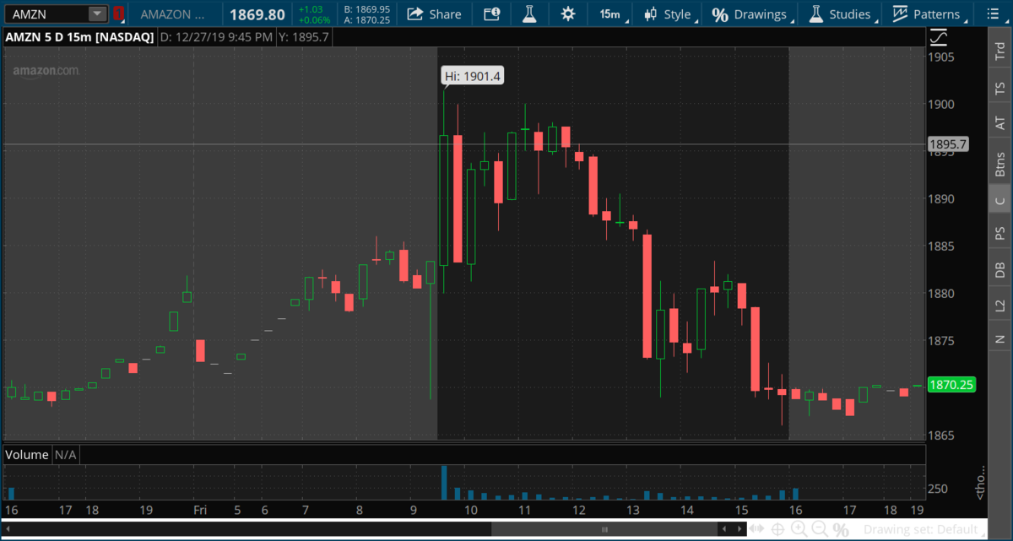Open the flask icon left of the gear

[529, 14]
